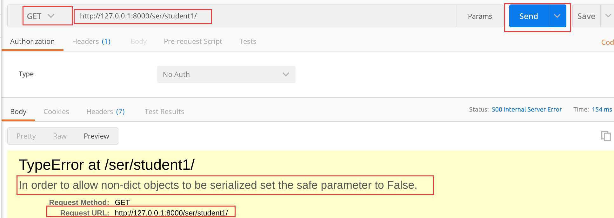614x218 pixels.
Task: Switch response view to Raw
Action: 60,136
